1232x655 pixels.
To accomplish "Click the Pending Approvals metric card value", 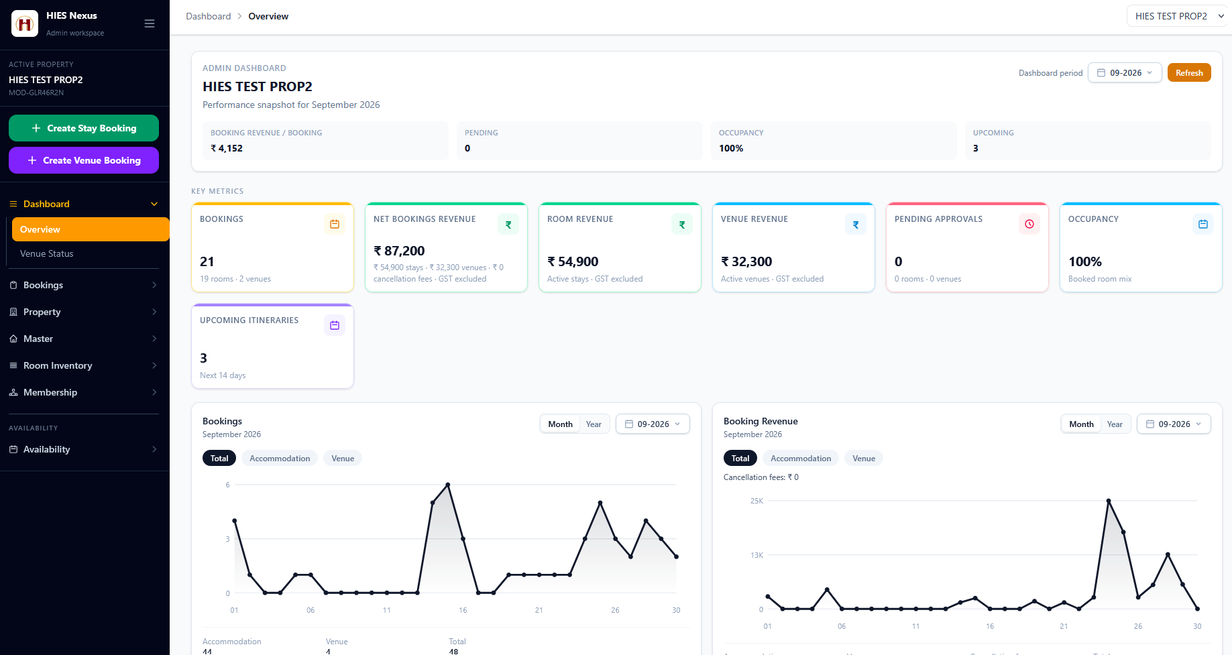I will [898, 261].
